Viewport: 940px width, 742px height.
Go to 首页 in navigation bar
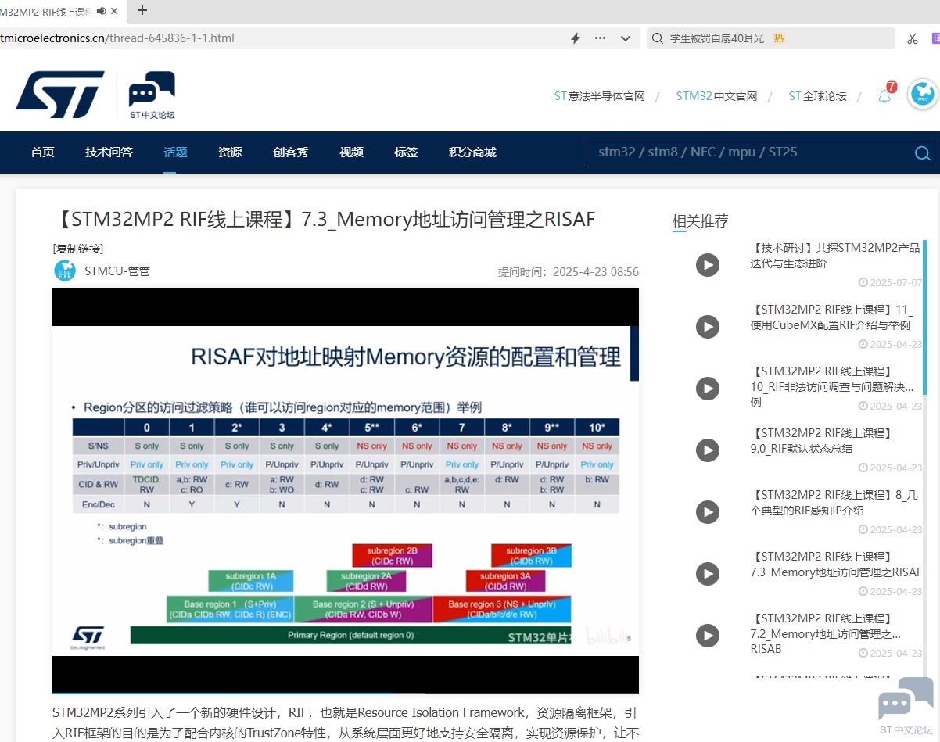[x=43, y=152]
